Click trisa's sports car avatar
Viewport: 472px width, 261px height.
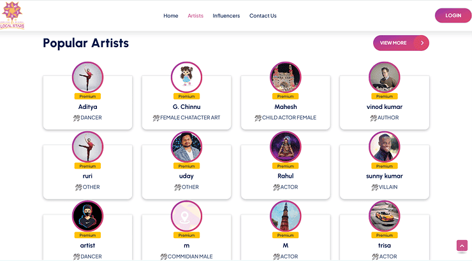tap(384, 216)
